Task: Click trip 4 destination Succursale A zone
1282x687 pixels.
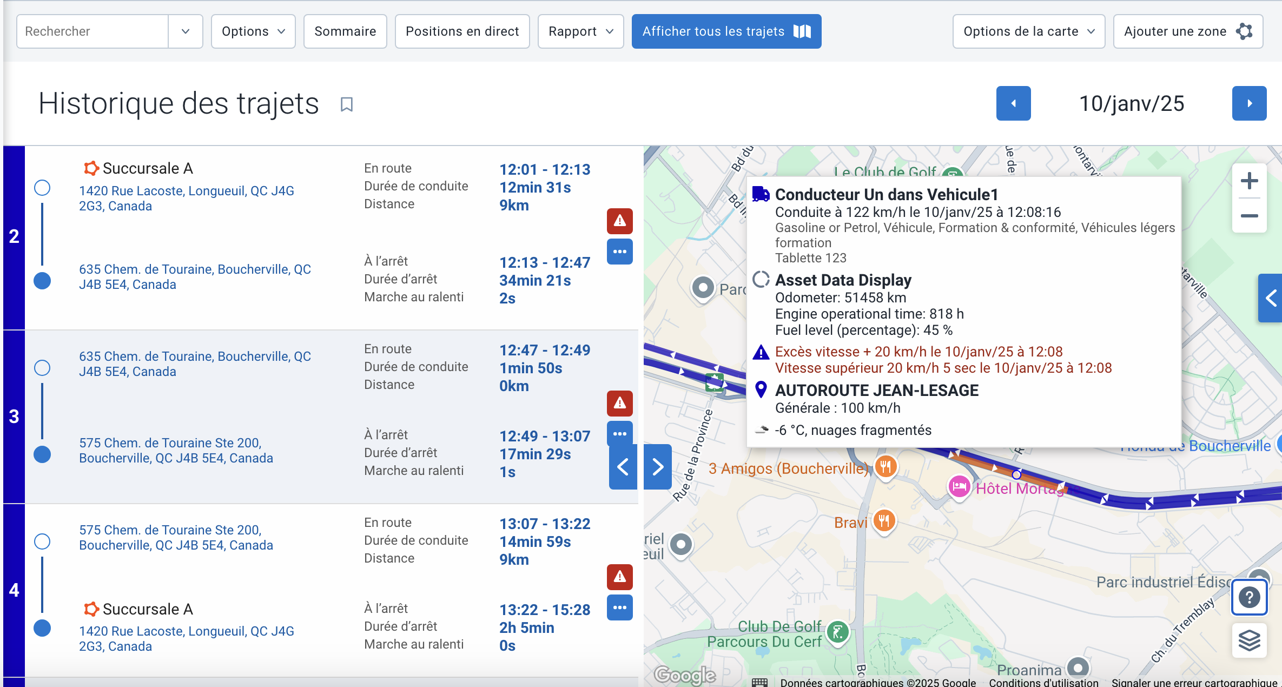Action: click(x=138, y=609)
